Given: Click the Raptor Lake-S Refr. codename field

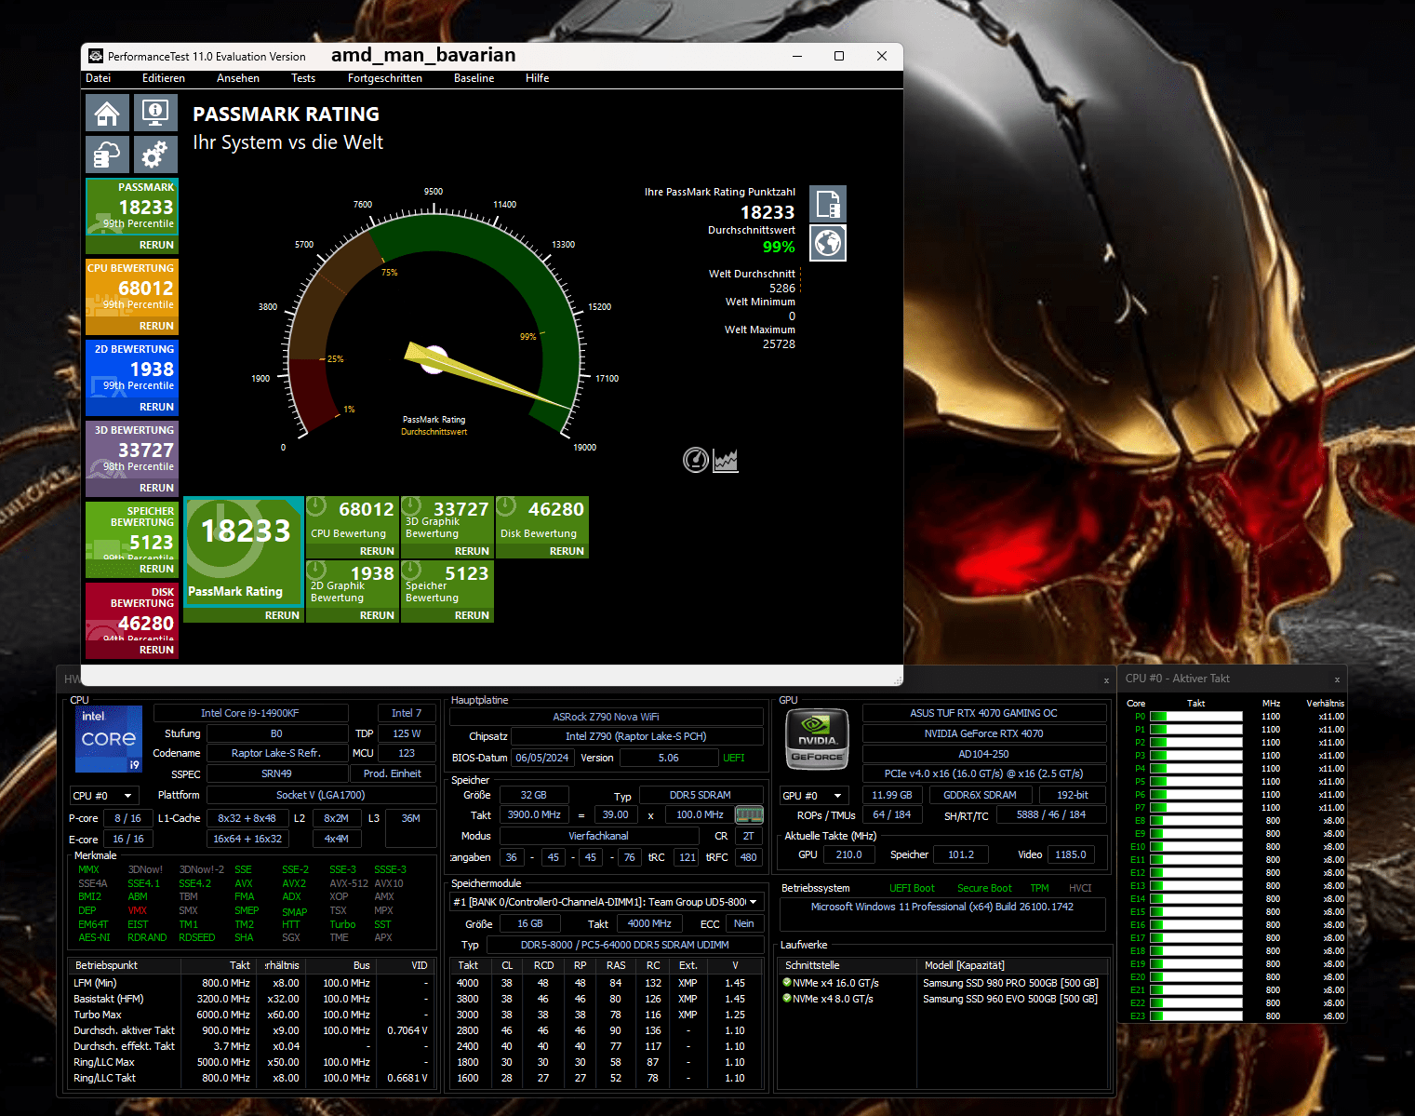Looking at the screenshot, I should tap(276, 753).
